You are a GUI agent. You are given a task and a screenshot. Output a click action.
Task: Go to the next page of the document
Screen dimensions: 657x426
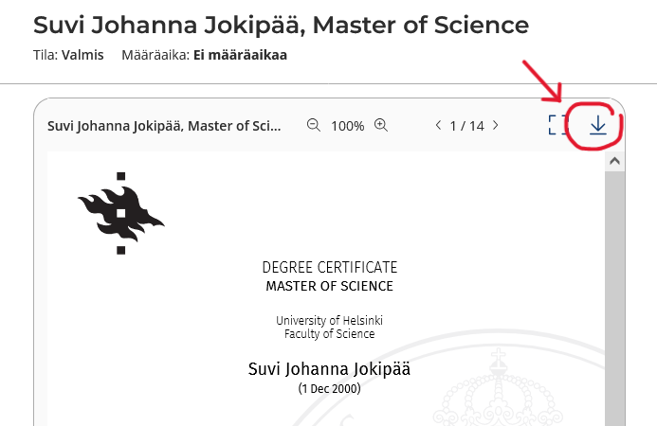pos(496,125)
